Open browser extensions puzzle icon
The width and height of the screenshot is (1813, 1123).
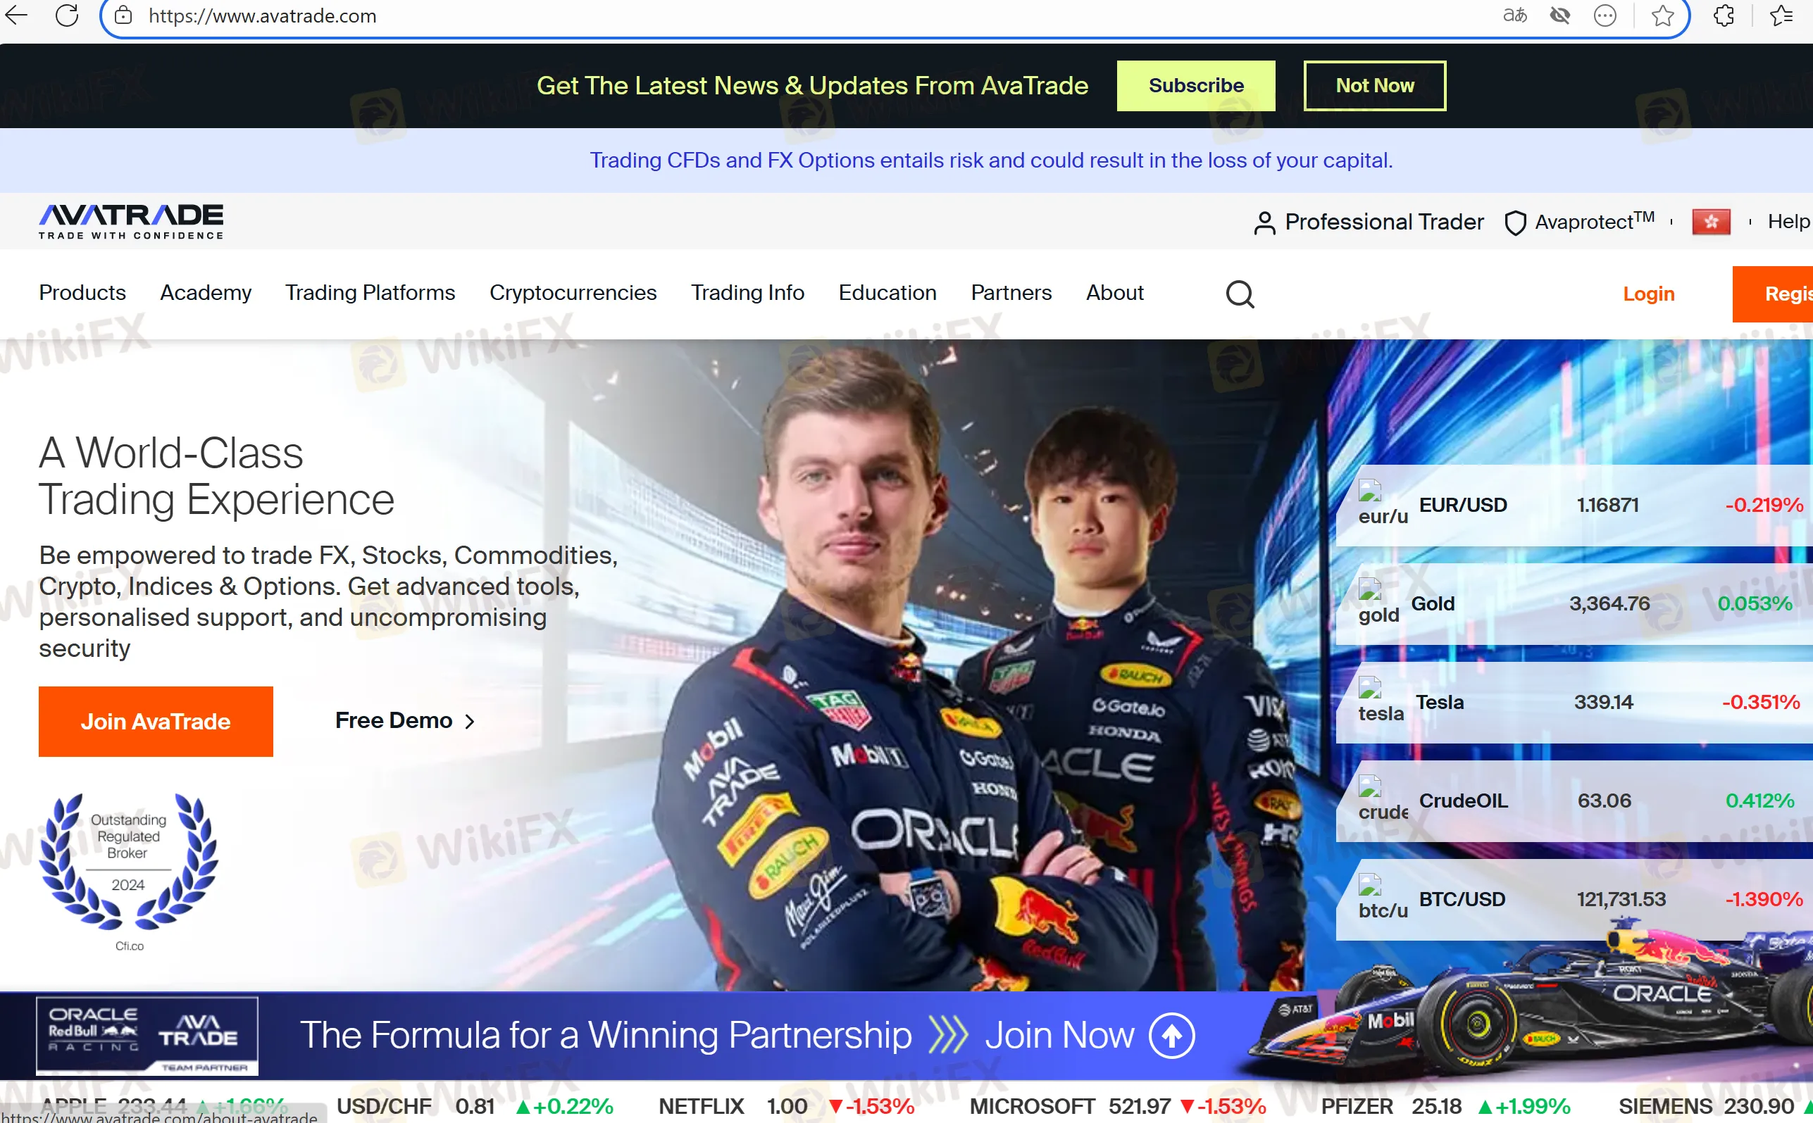click(x=1723, y=15)
